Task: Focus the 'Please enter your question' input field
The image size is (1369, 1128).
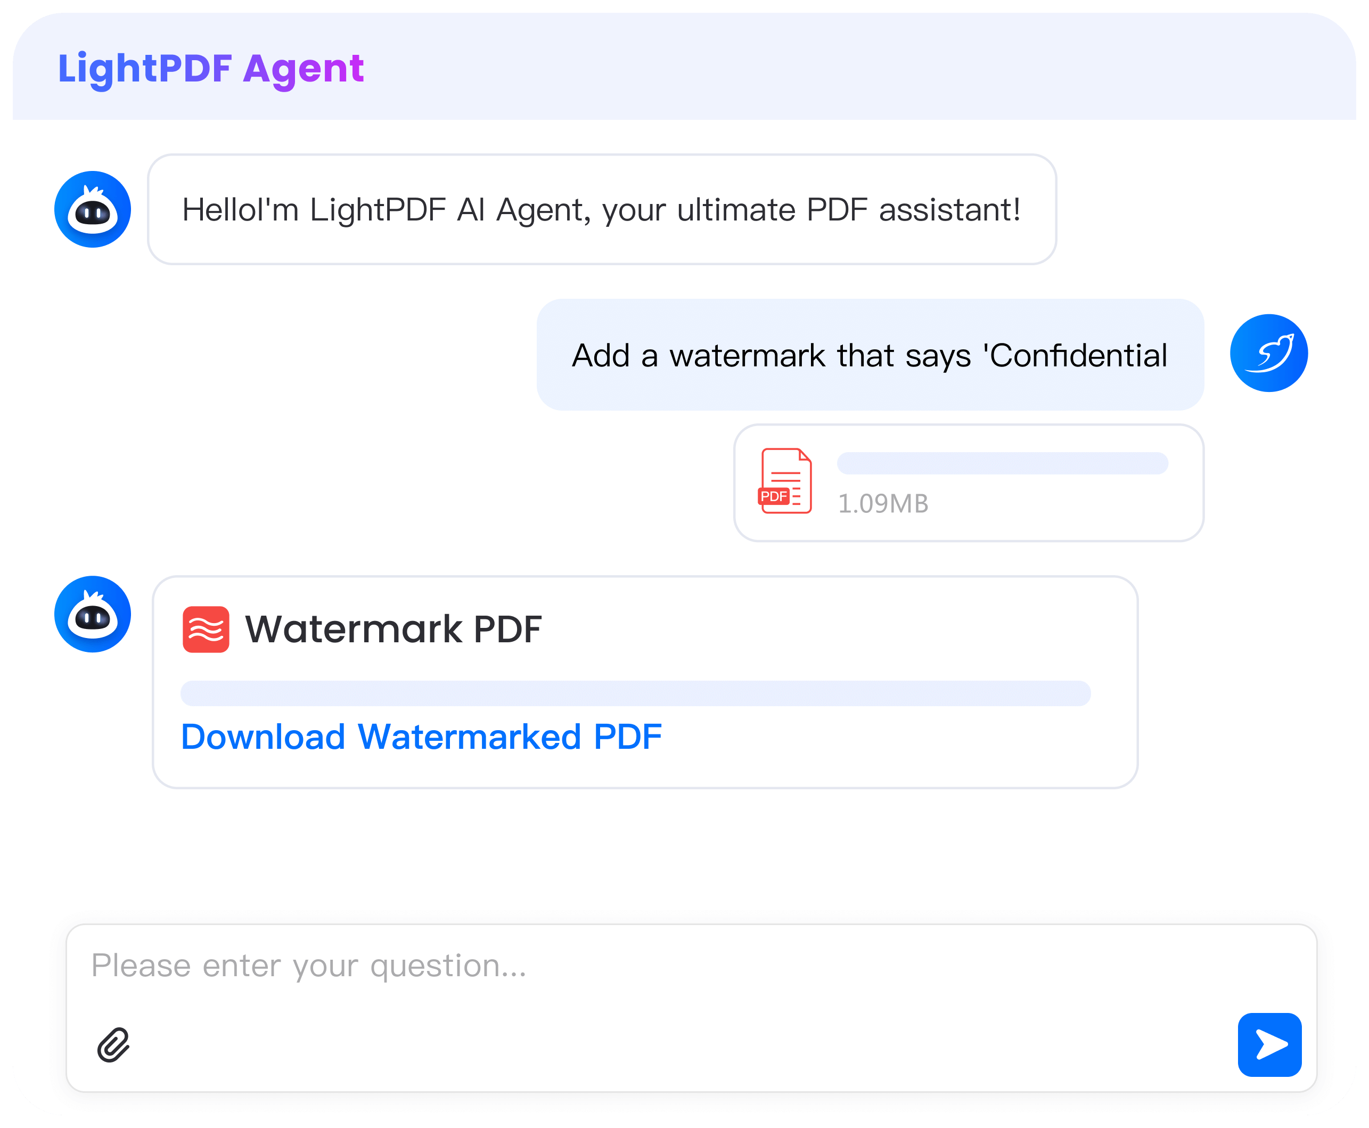Action: (x=650, y=966)
